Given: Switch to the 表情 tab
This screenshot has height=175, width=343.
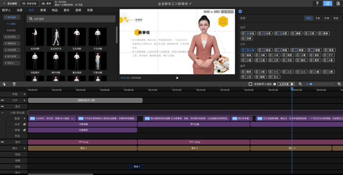Looking at the screenshot, I should click(43, 10).
